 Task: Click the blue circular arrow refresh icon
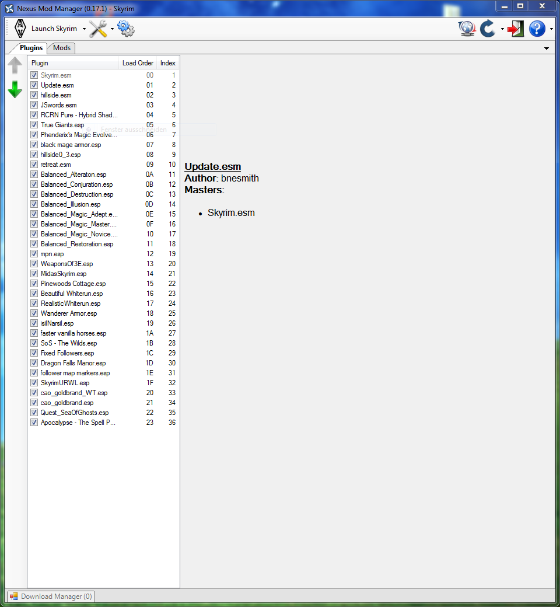[x=487, y=29]
